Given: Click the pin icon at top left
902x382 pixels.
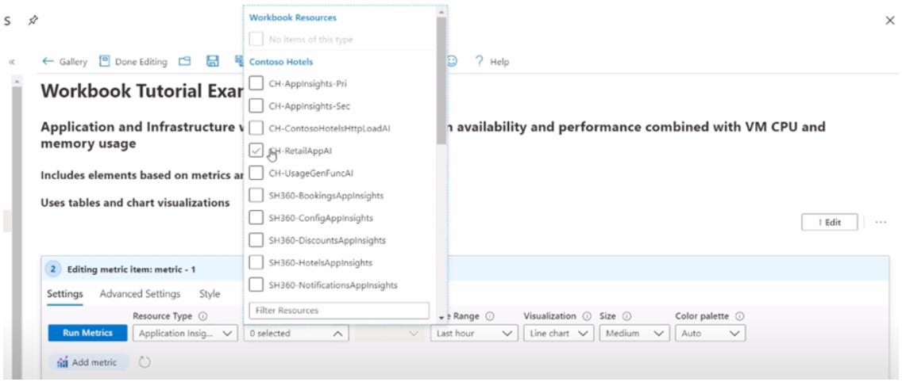Looking at the screenshot, I should pyautogui.click(x=33, y=21).
